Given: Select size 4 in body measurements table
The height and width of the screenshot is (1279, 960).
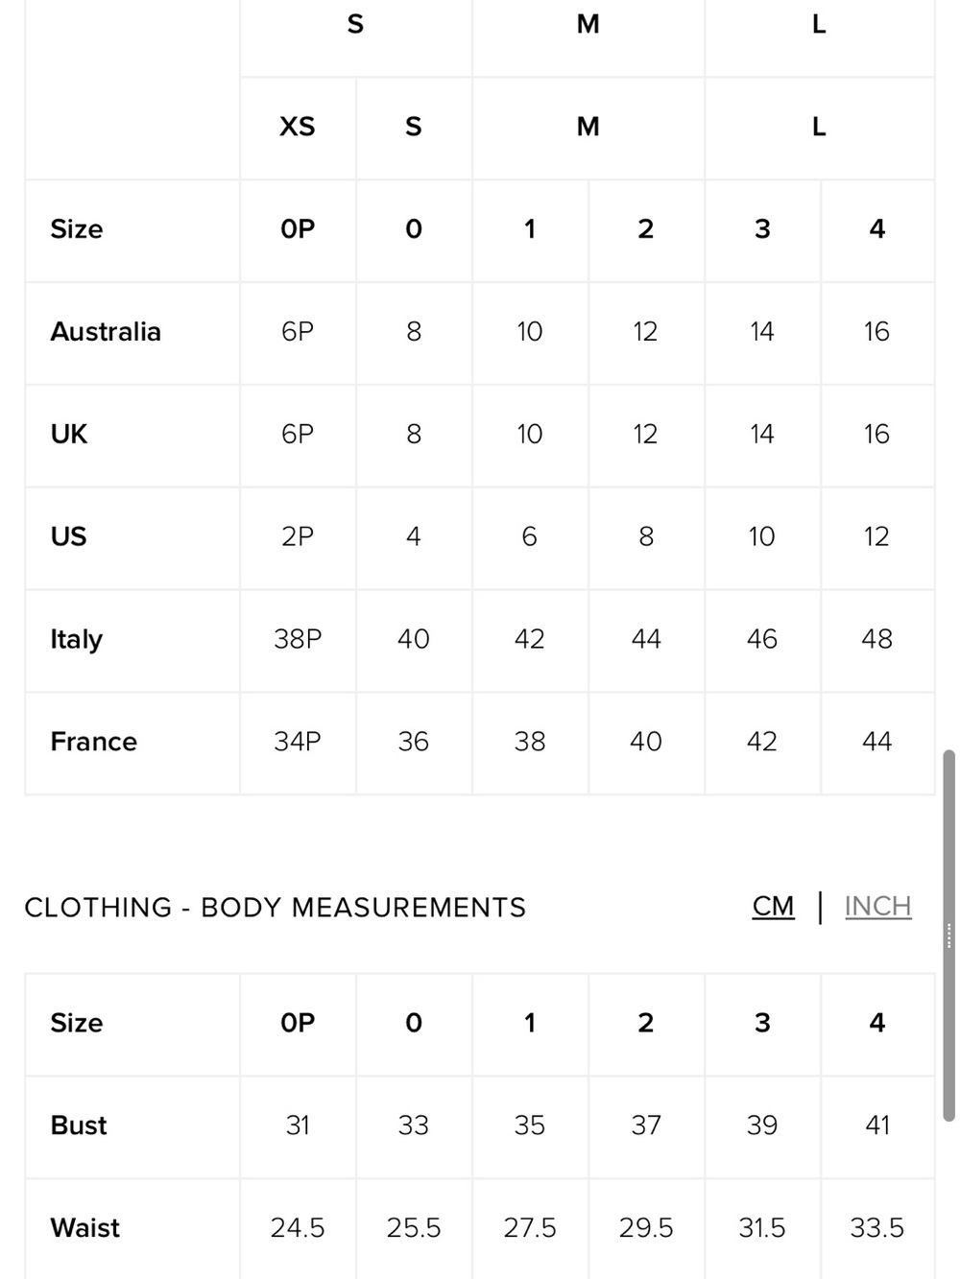Looking at the screenshot, I should pos(877,1023).
